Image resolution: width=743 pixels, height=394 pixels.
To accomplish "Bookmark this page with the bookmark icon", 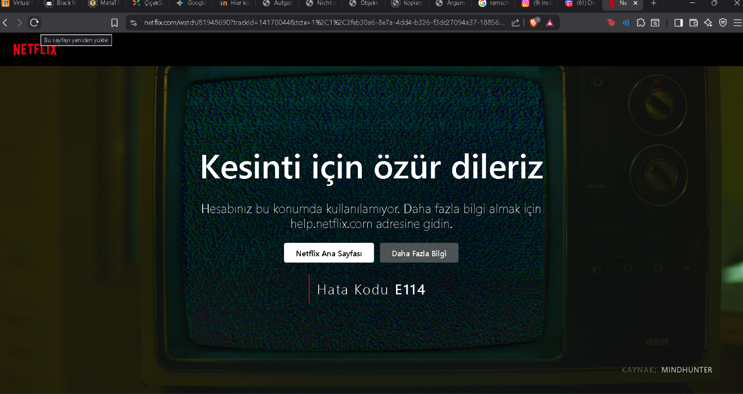I will click(x=114, y=23).
